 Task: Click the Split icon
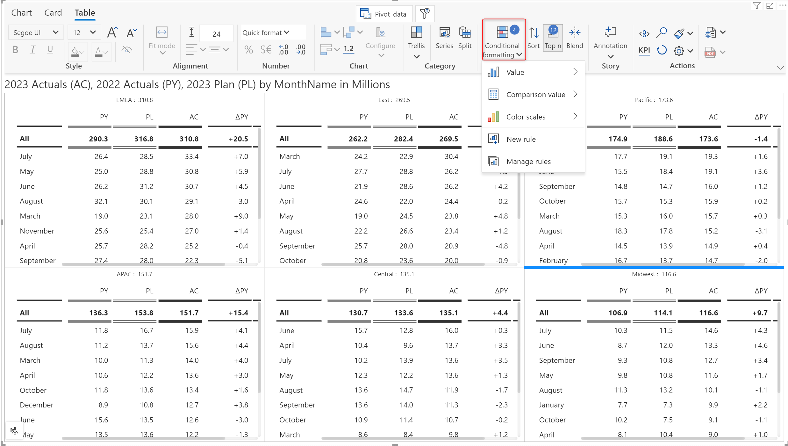pyautogui.click(x=464, y=33)
